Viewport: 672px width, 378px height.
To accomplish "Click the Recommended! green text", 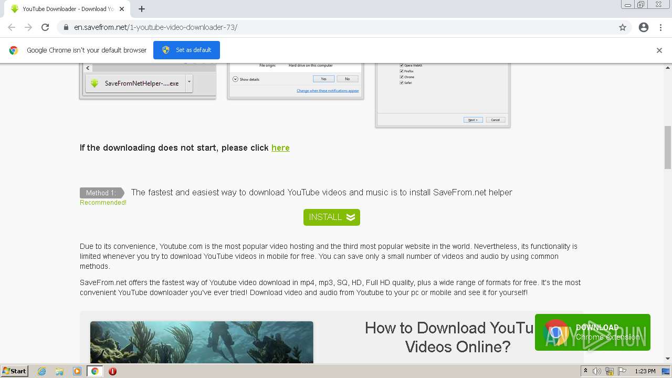I will tap(103, 203).
